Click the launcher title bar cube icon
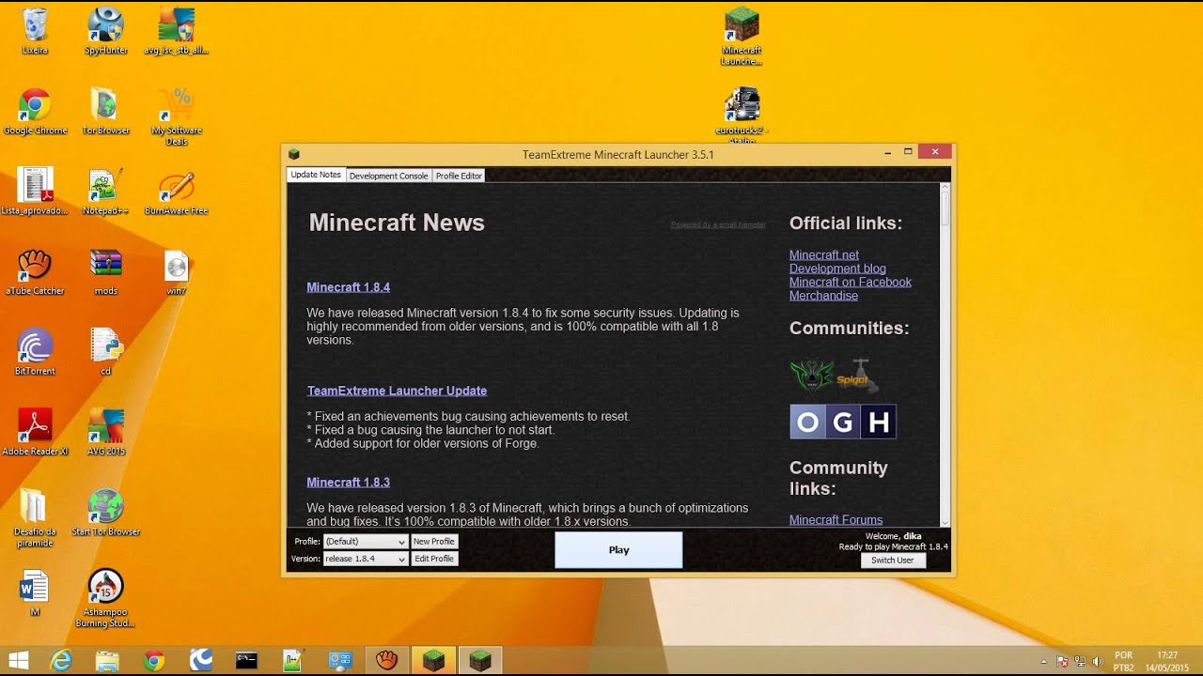The height and width of the screenshot is (676, 1203). click(294, 154)
